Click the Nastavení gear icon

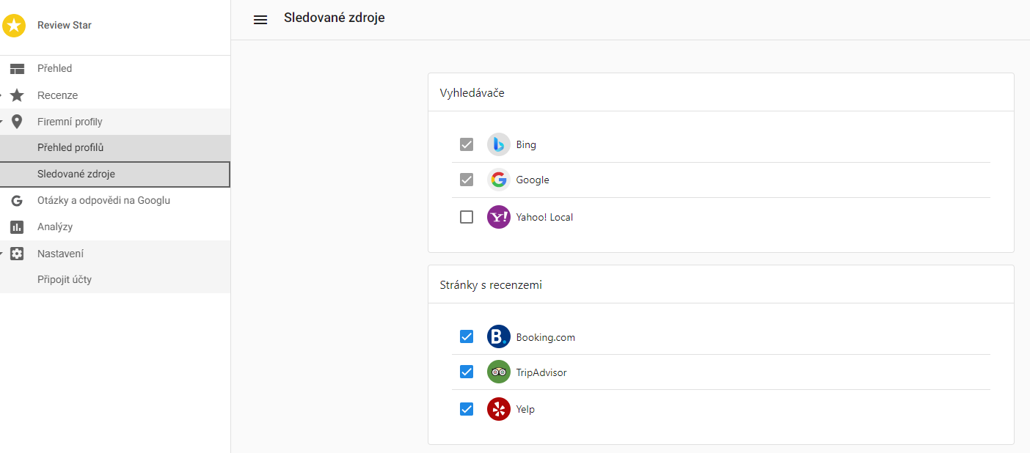tap(17, 254)
